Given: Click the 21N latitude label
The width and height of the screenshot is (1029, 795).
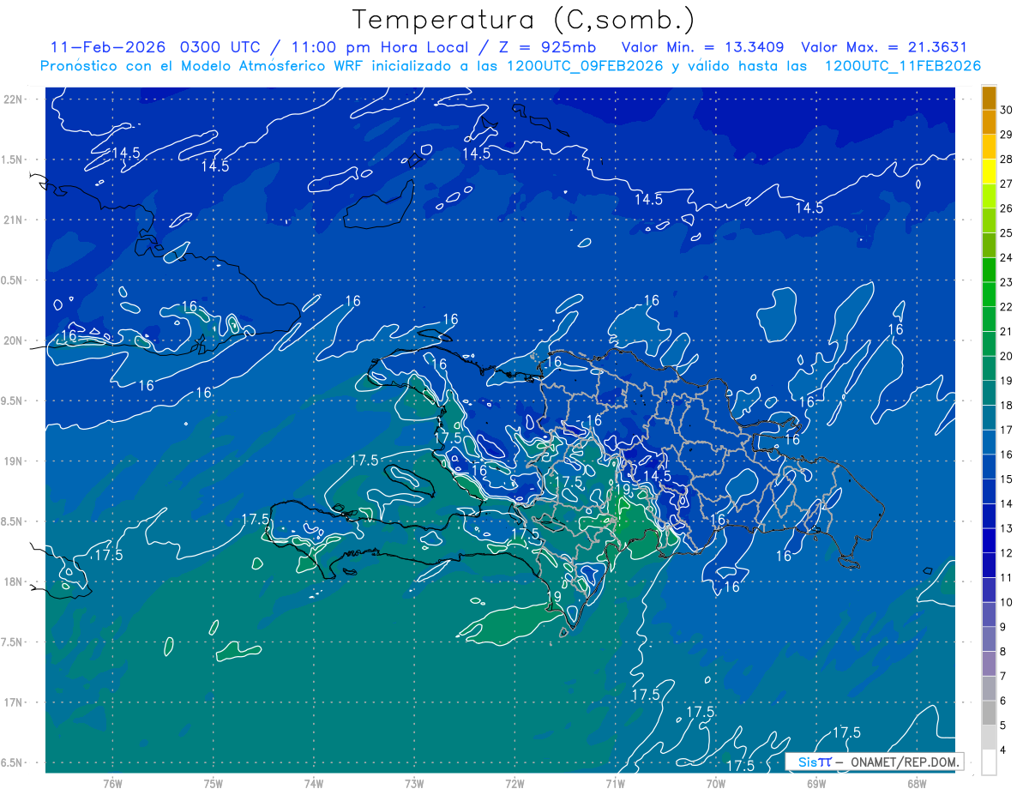Looking at the screenshot, I should (x=13, y=220).
